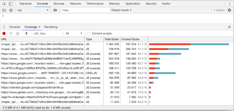
Task: Click the usage bar of the first row
Action: point(189,44)
